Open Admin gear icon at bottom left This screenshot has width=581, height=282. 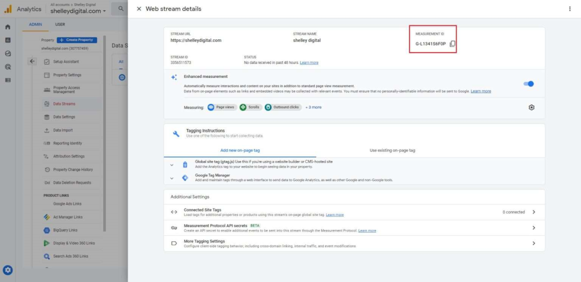click(8, 271)
